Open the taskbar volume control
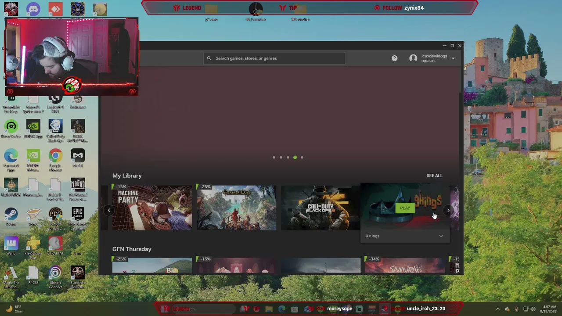Image resolution: width=562 pixels, height=316 pixels. tap(533, 309)
